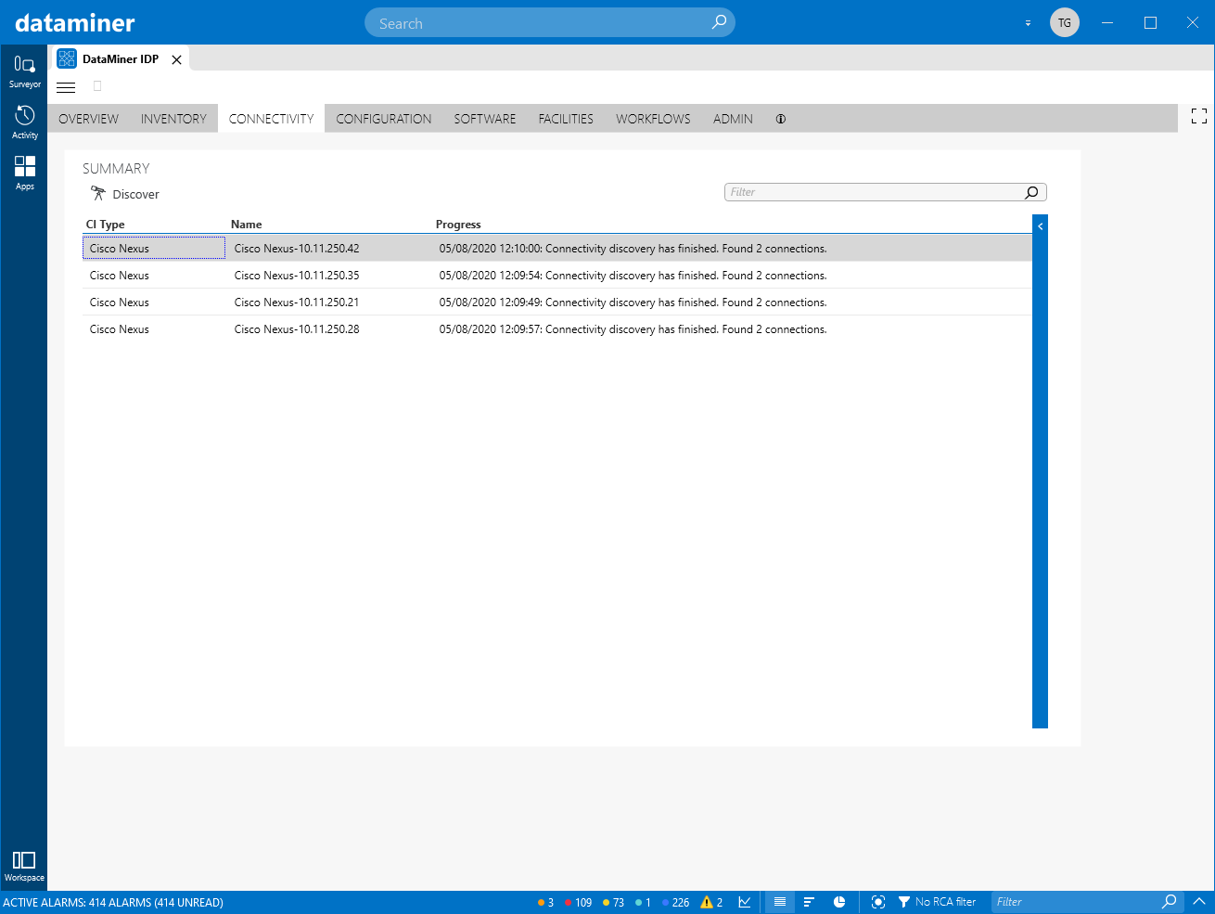Focus the alarm console Filter input

1087,902
